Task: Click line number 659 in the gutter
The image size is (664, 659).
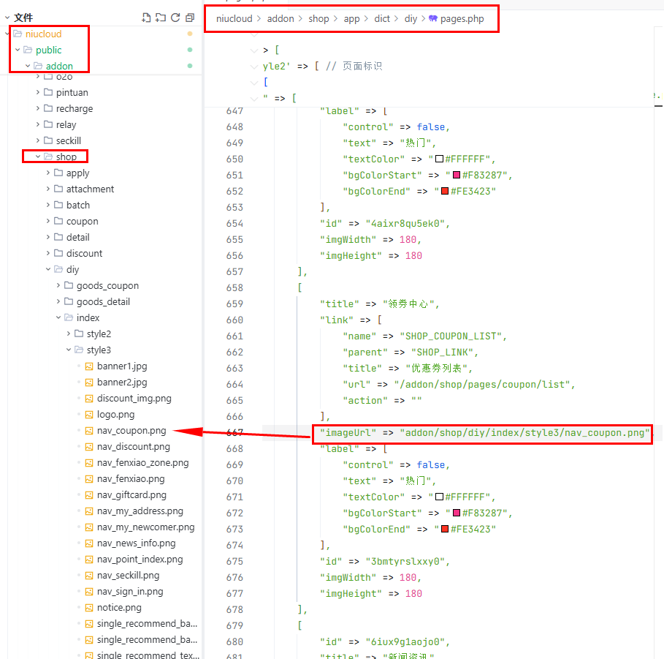Action: coord(234,304)
